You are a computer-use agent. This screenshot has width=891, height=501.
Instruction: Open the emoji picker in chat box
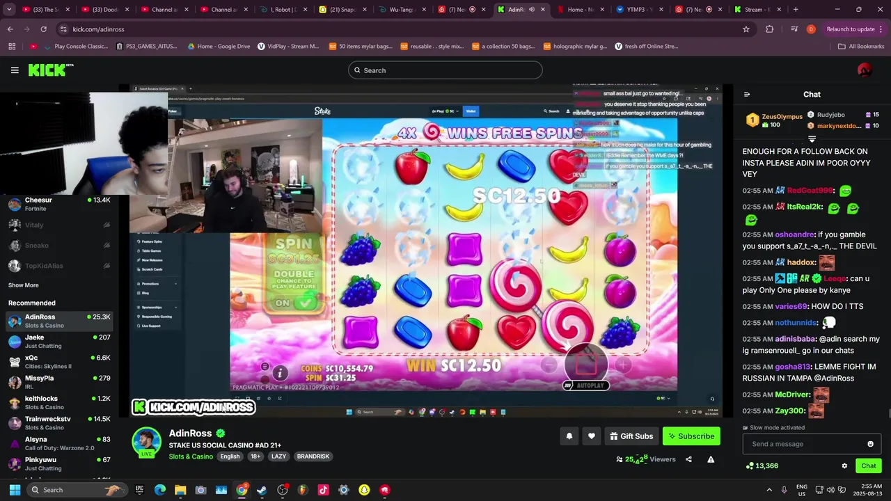pos(870,444)
